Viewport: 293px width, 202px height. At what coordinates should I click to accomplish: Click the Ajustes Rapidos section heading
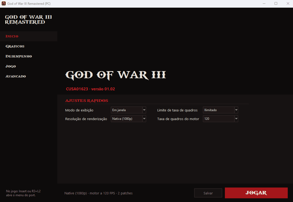[x=87, y=101]
